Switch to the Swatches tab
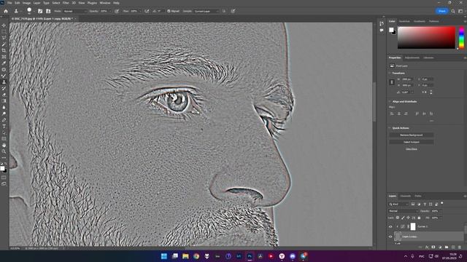 click(x=404, y=21)
